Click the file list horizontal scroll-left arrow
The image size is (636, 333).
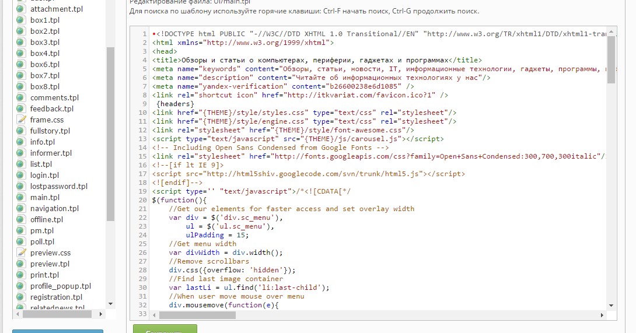tap(18, 314)
